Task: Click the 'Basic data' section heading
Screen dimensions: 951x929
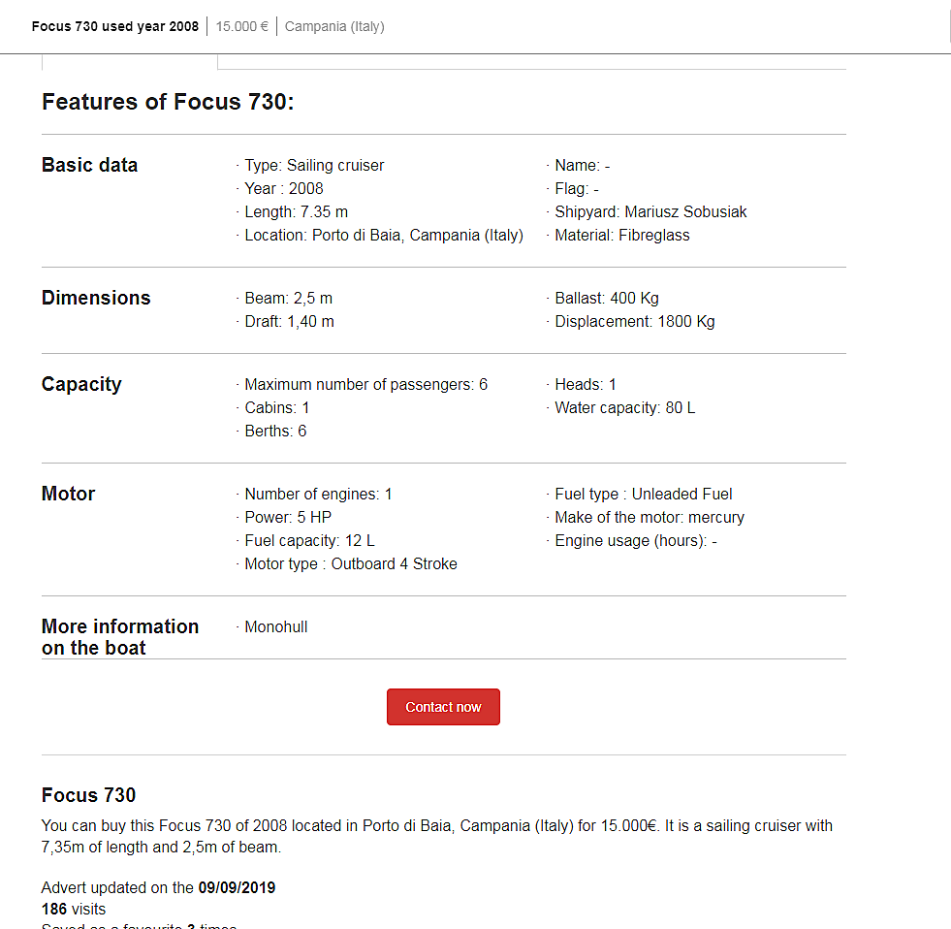Action: click(90, 165)
